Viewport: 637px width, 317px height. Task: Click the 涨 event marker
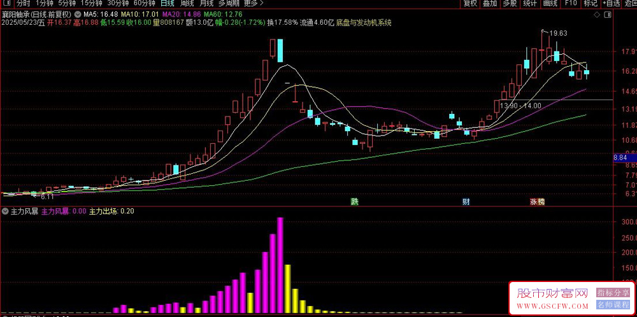(x=533, y=202)
